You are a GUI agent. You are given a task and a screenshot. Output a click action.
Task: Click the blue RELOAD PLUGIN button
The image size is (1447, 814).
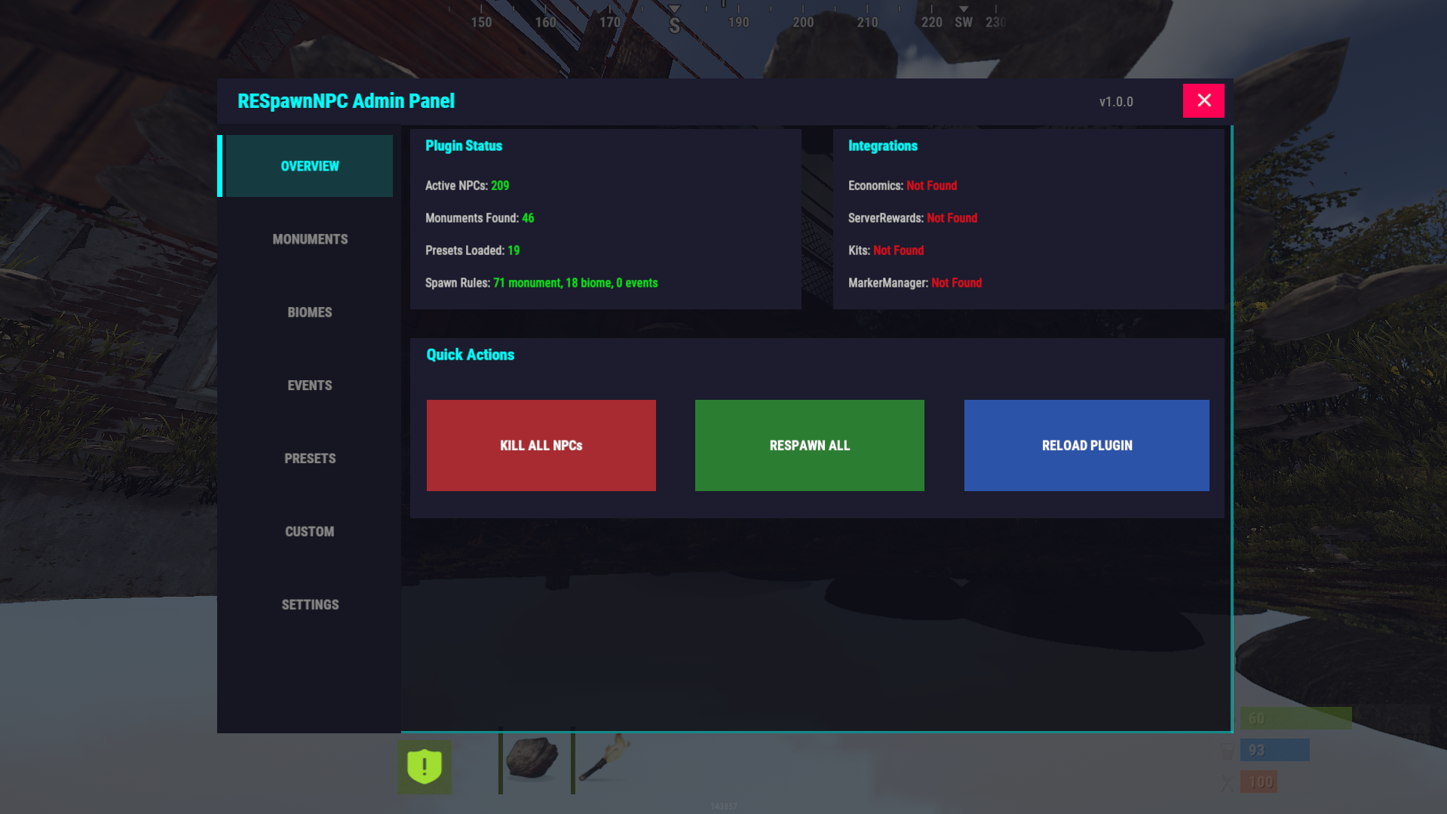pyautogui.click(x=1086, y=445)
